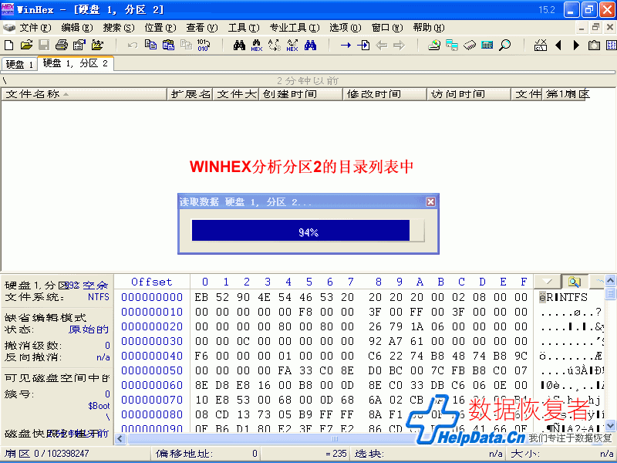This screenshot has height=463, width=617.
Task: Click horizontal scrollbar left arrow in hex view
Action: (121, 439)
